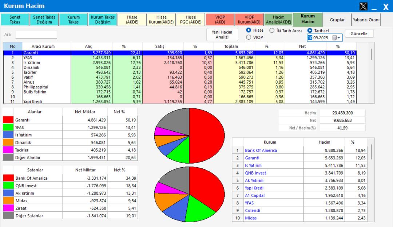Open the Bank Of America link
Viewport: 393px width, 227px height.
point(261,150)
